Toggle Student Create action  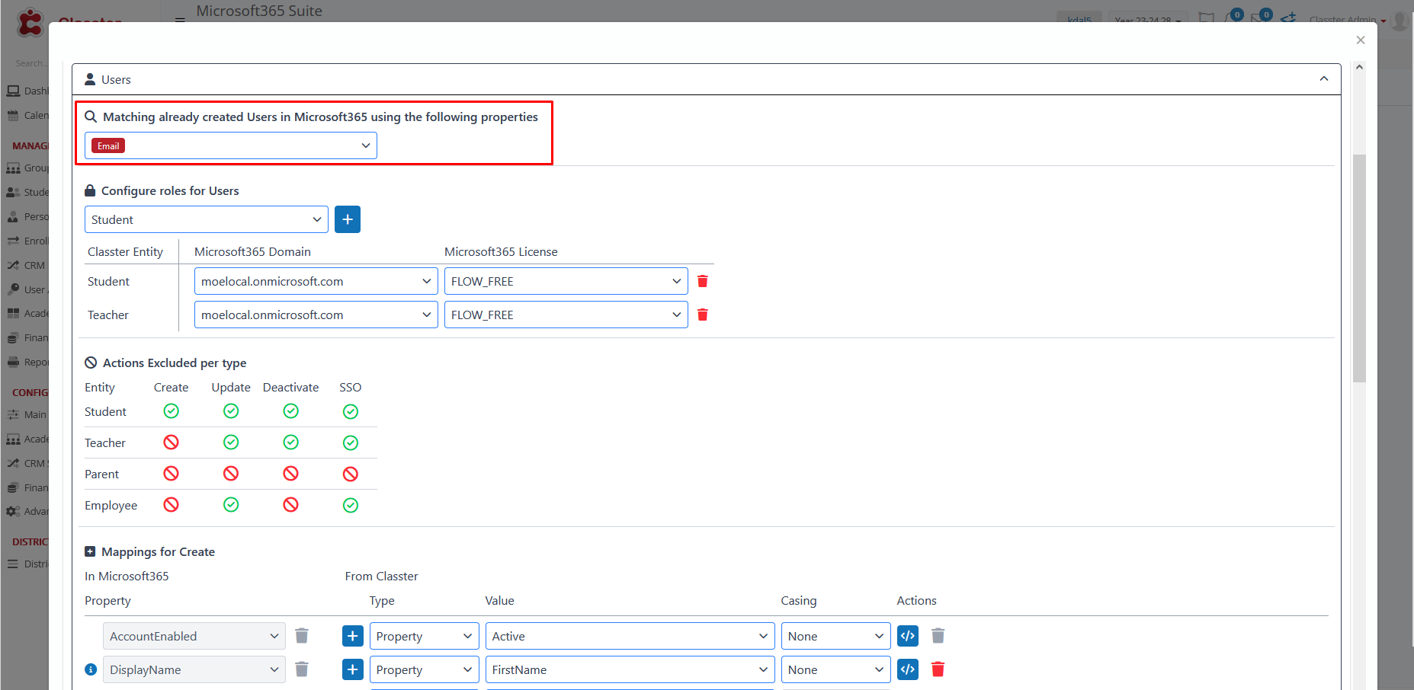point(172,411)
